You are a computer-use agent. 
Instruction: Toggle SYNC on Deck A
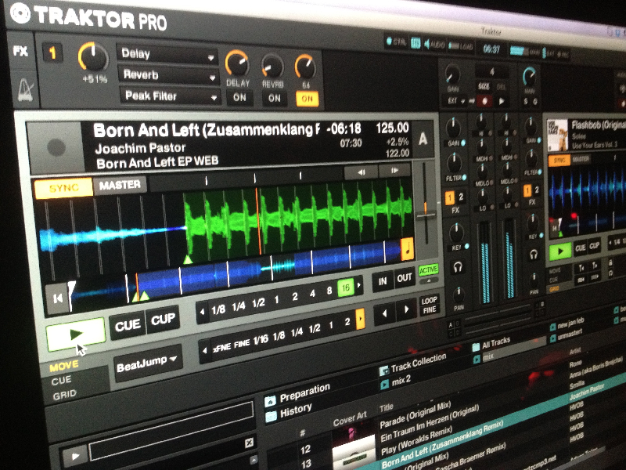(64, 188)
